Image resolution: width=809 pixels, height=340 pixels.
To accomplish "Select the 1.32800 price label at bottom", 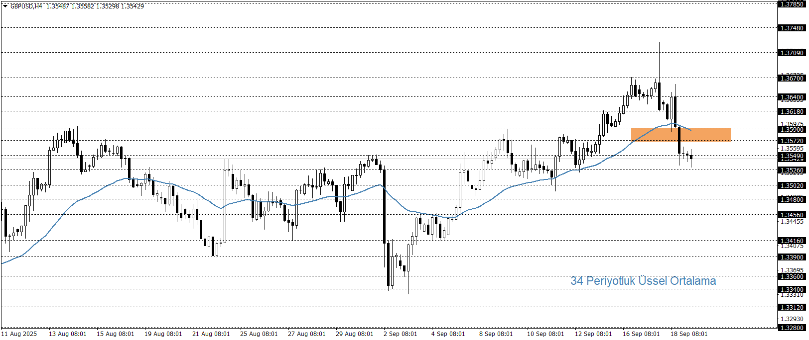I will pos(792,328).
